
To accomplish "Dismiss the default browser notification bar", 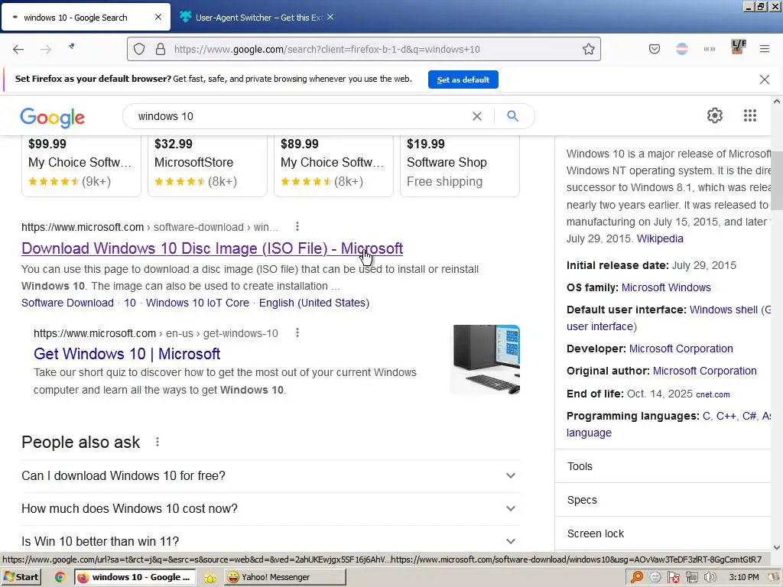I will (x=764, y=79).
